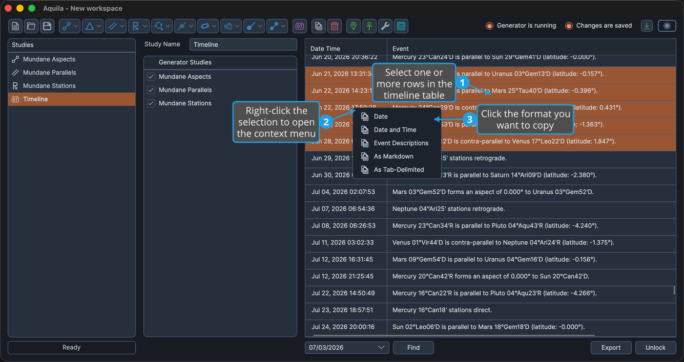This screenshot has height=362, width=684.
Task: Choose Event Descriptions in the context menu
Action: pyautogui.click(x=397, y=143)
